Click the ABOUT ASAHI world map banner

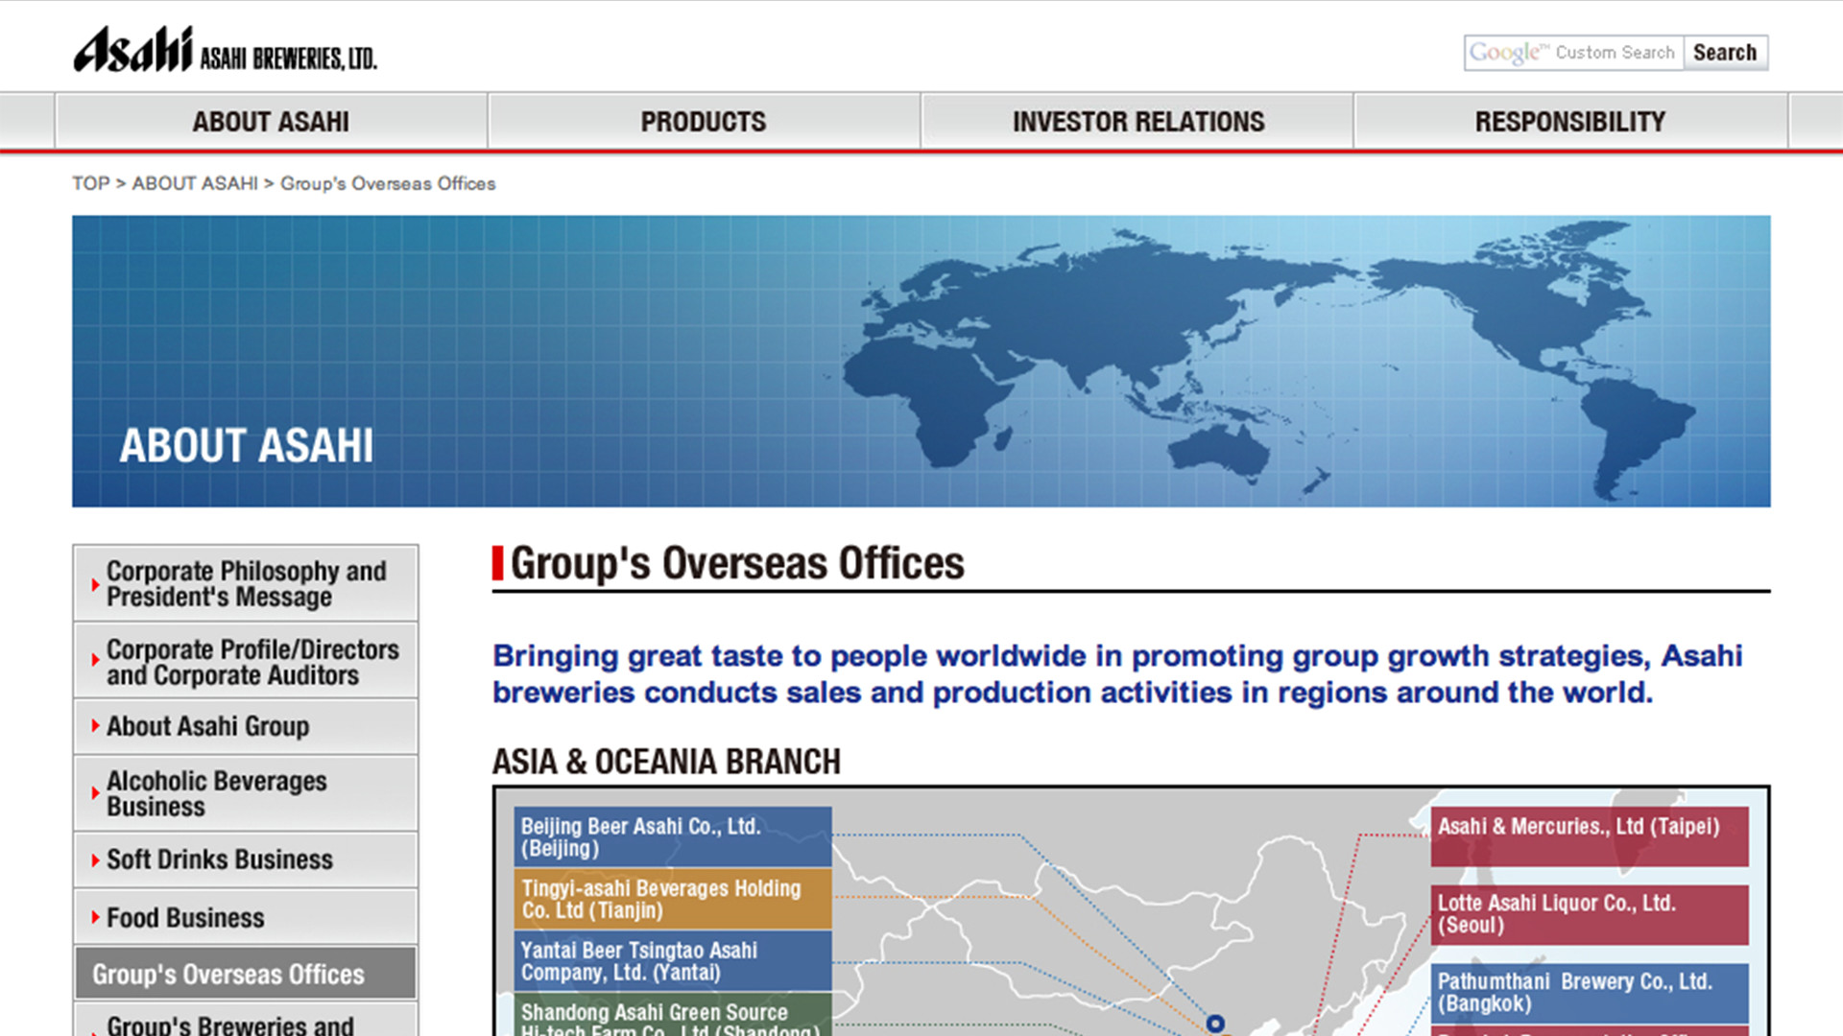coord(921,361)
